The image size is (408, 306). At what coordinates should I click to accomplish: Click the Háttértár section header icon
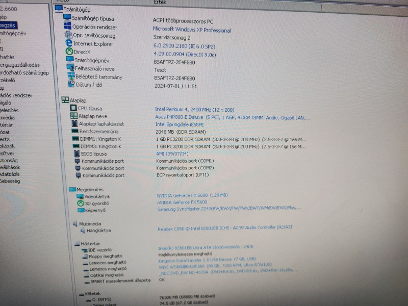coord(78,244)
